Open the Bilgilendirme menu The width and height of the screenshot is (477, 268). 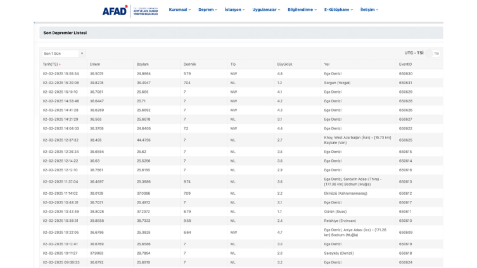[x=302, y=10]
